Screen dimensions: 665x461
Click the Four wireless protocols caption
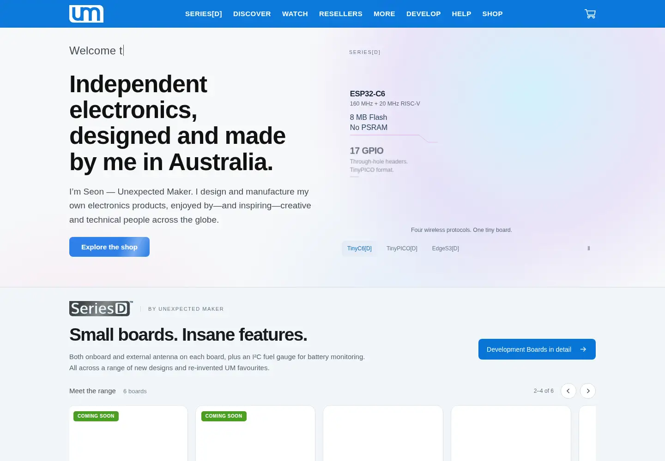461,230
